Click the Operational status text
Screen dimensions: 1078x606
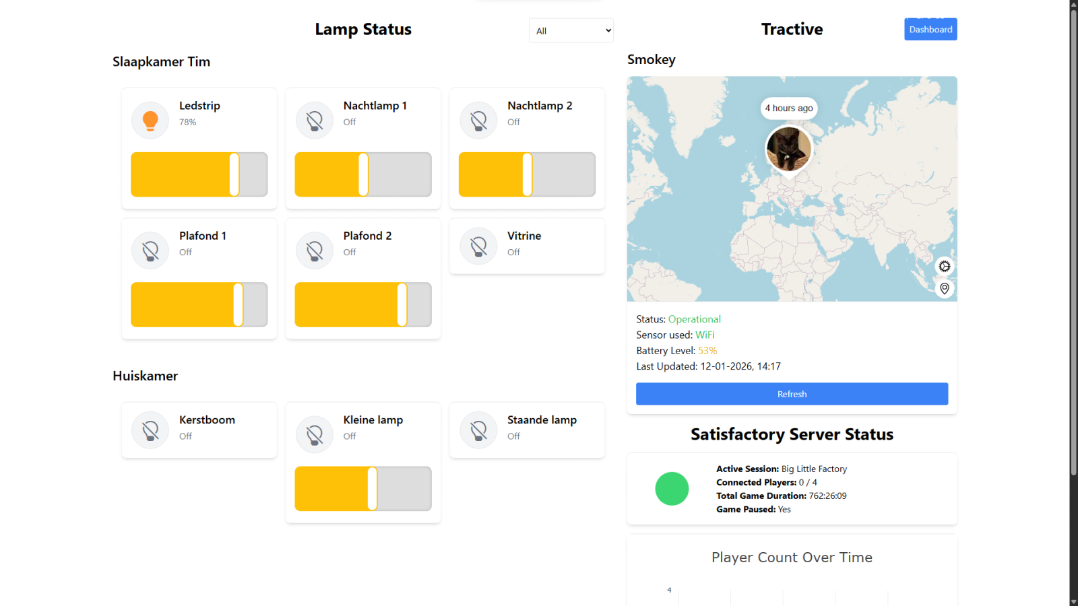tap(694, 318)
